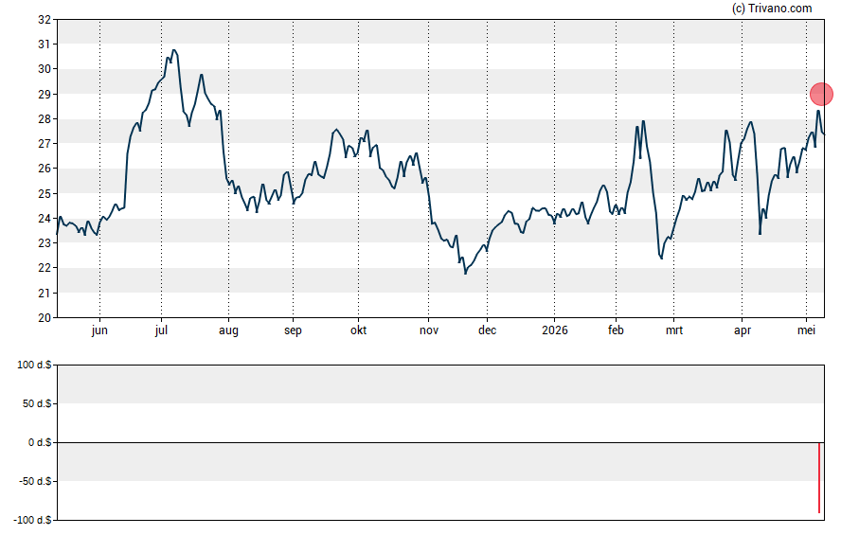Click the '24' price axis value
Image resolution: width=841 pixels, height=535 pixels.
pos(45,218)
